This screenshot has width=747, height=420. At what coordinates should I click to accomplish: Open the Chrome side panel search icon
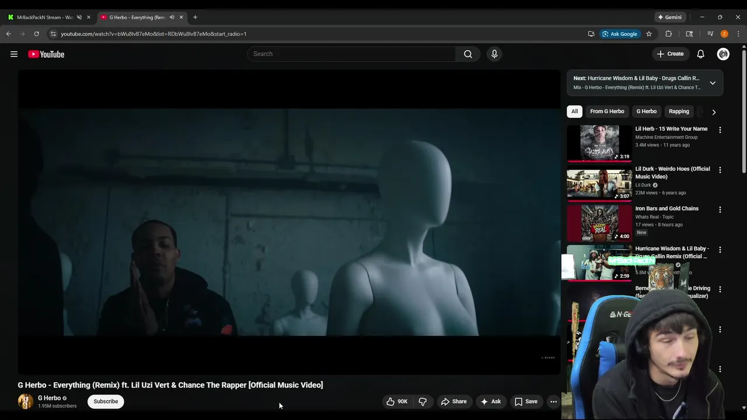point(689,34)
